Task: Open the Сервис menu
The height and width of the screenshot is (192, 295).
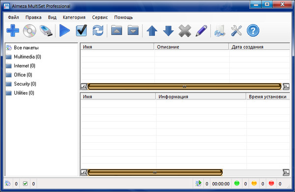Action: click(100, 17)
